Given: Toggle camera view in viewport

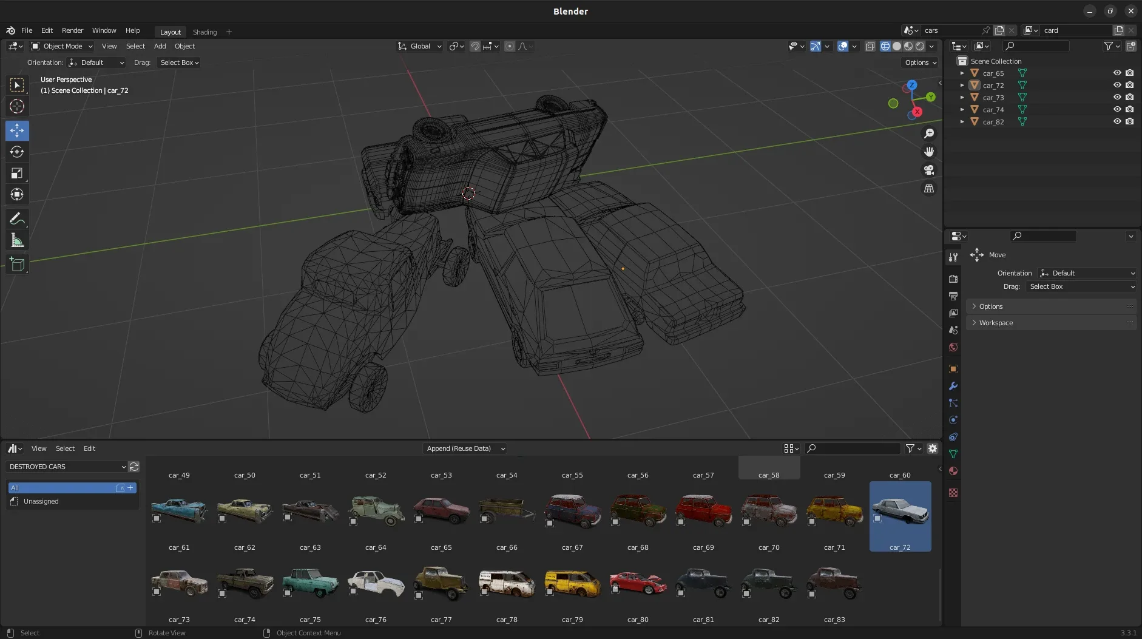Looking at the screenshot, I should (x=929, y=170).
